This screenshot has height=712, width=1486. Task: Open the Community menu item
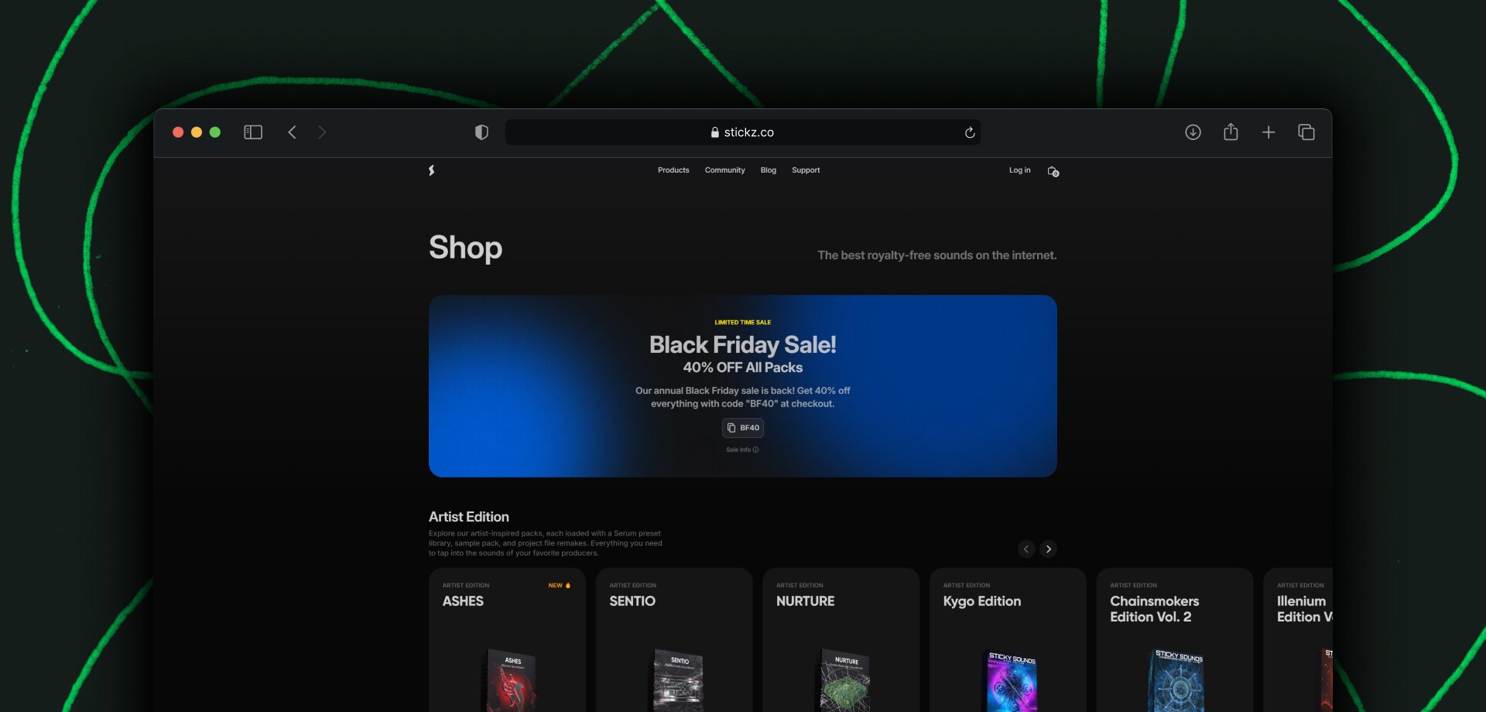pyautogui.click(x=724, y=170)
